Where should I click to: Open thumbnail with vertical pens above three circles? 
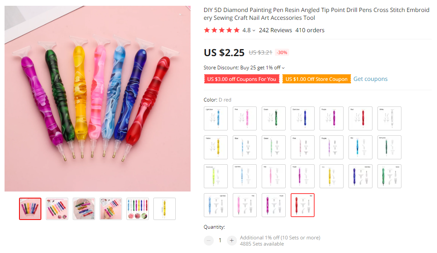[x=138, y=209]
